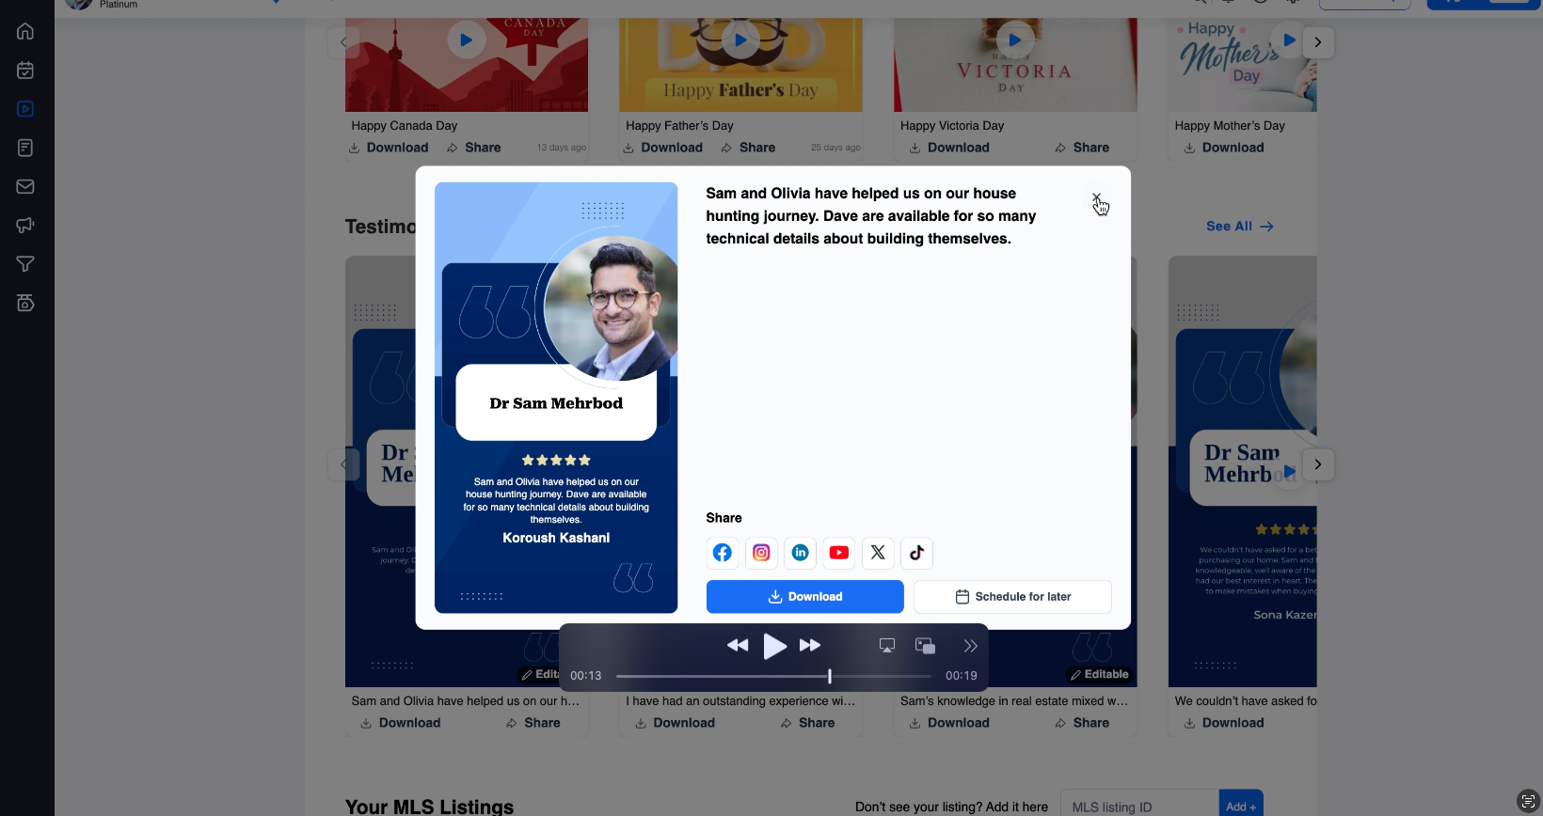Click the screenshot capture icon at bottom right

(x=1528, y=801)
